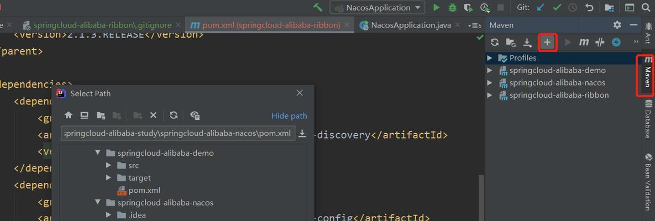Debug NacosApplication with the bug icon
This screenshot has width=655, height=221.
tap(452, 8)
